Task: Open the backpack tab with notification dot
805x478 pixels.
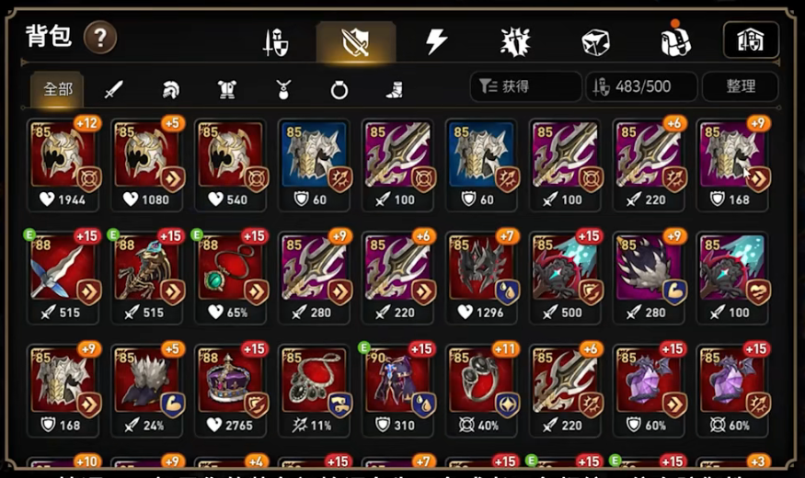Action: point(675,40)
